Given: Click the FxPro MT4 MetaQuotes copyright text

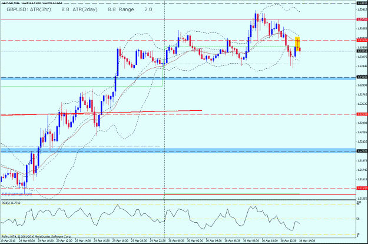Looking at the screenshot, I should 36,236.
